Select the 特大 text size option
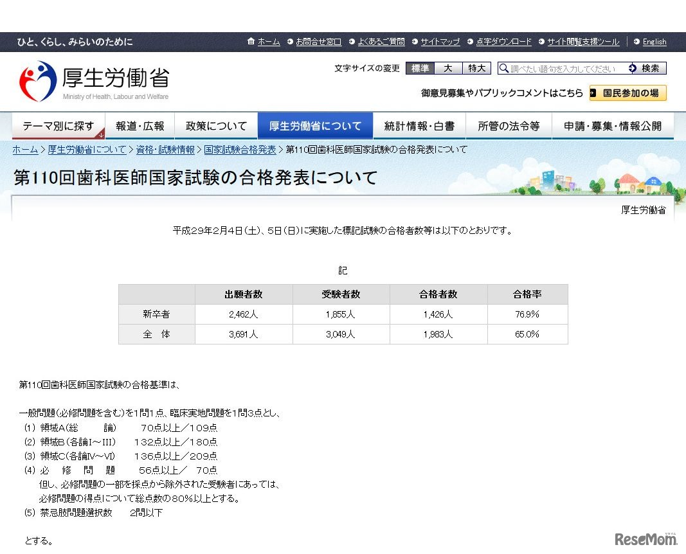The image size is (686, 554). pyautogui.click(x=476, y=67)
